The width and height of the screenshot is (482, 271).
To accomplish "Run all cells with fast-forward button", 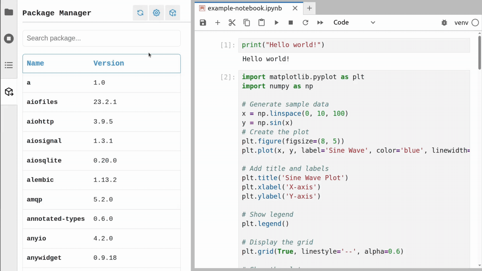I will tap(320, 22).
